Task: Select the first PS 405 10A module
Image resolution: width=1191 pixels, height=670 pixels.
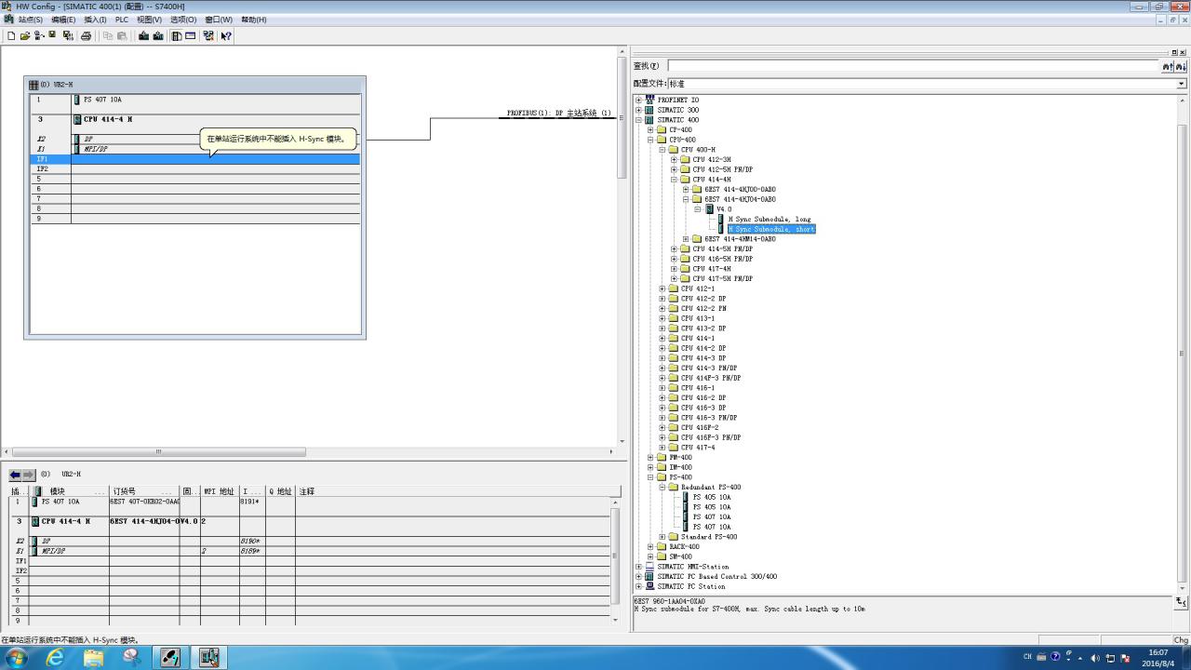Action: click(x=711, y=497)
